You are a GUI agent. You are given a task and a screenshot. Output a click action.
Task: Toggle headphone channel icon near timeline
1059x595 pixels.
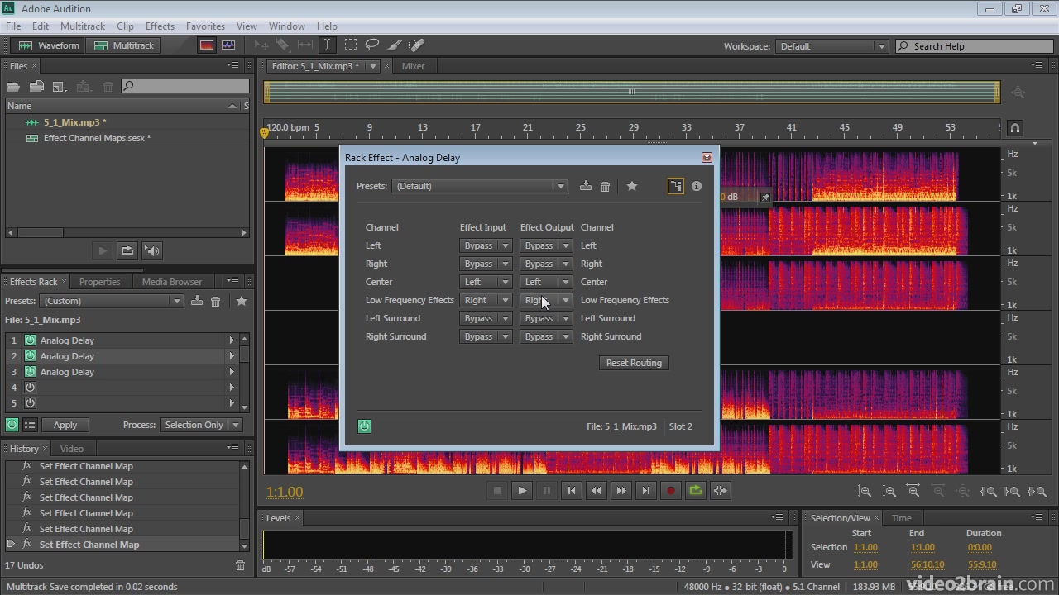[x=1014, y=128]
